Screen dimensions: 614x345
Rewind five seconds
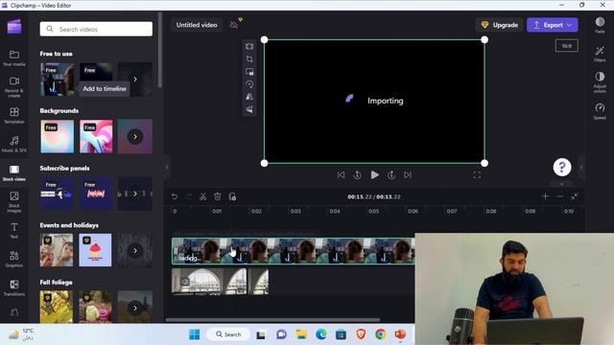[357, 175]
